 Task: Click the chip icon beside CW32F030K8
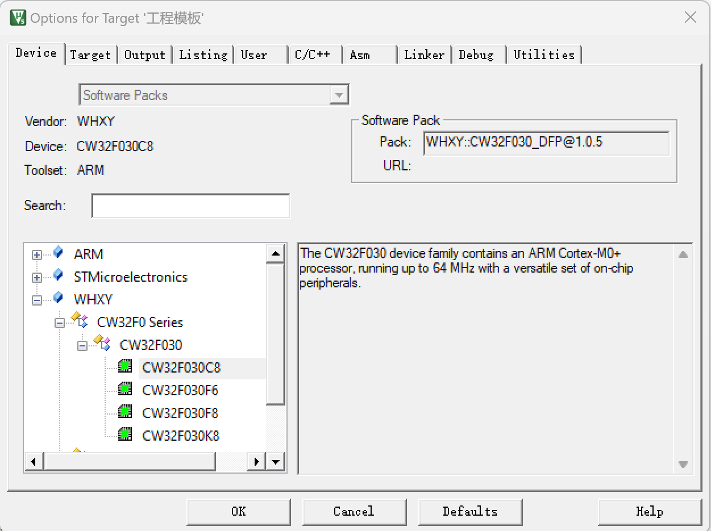pos(125,435)
